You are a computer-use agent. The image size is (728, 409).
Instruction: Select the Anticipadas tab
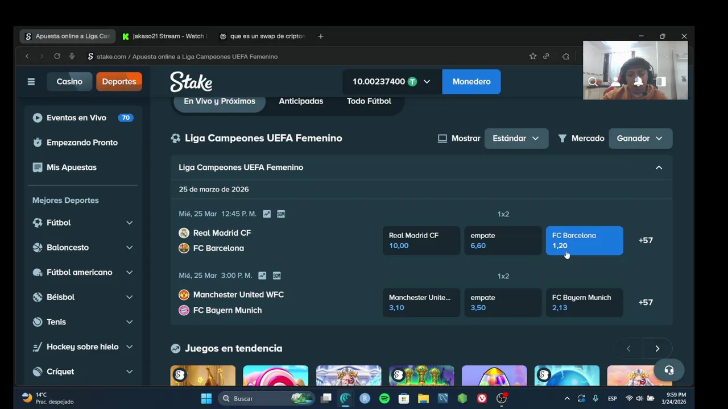tap(301, 101)
